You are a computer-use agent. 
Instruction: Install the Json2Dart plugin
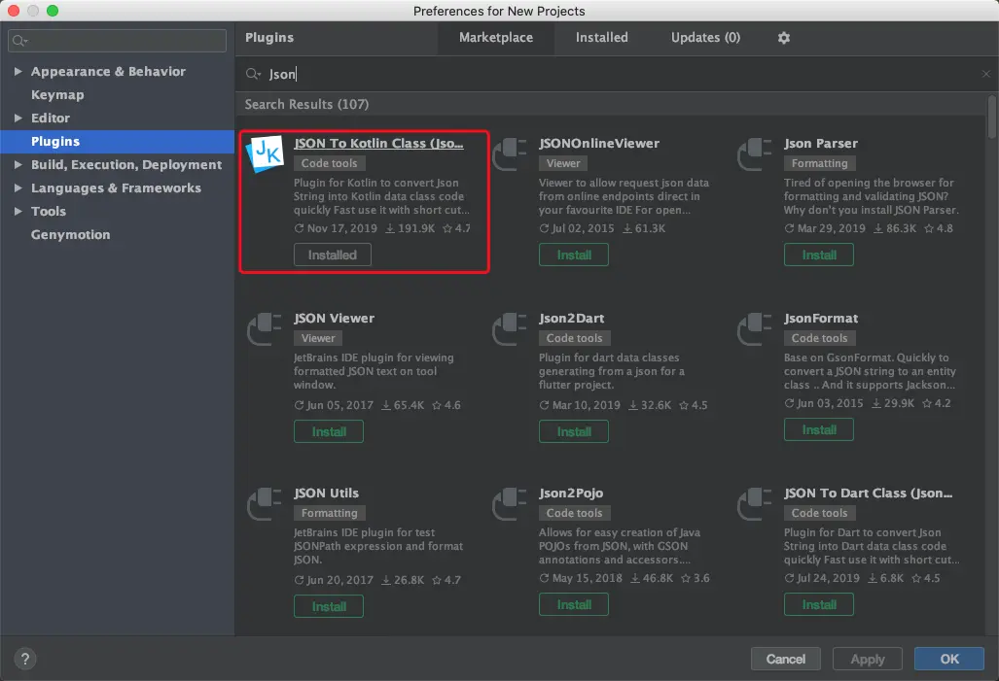573,431
